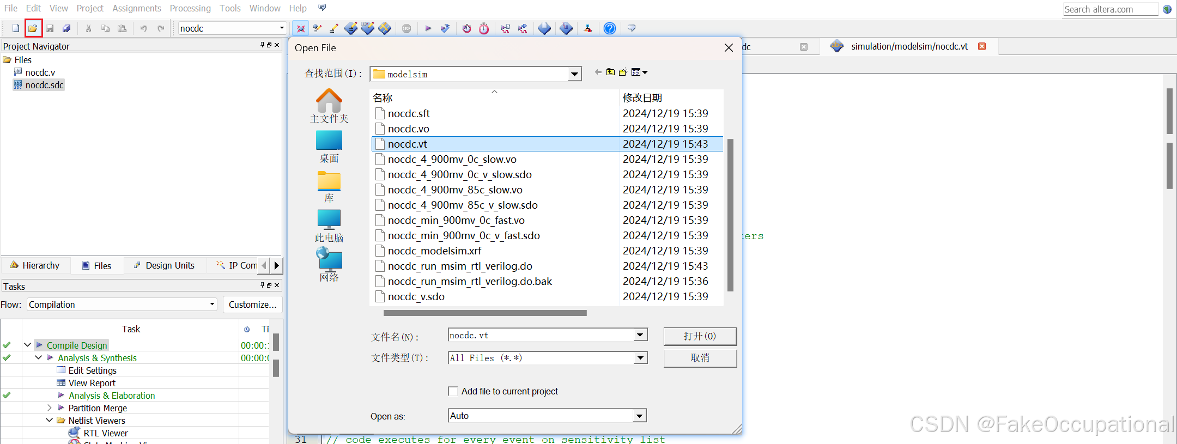Close the simulation/modelsim/nocdc.vt tab

(982, 46)
